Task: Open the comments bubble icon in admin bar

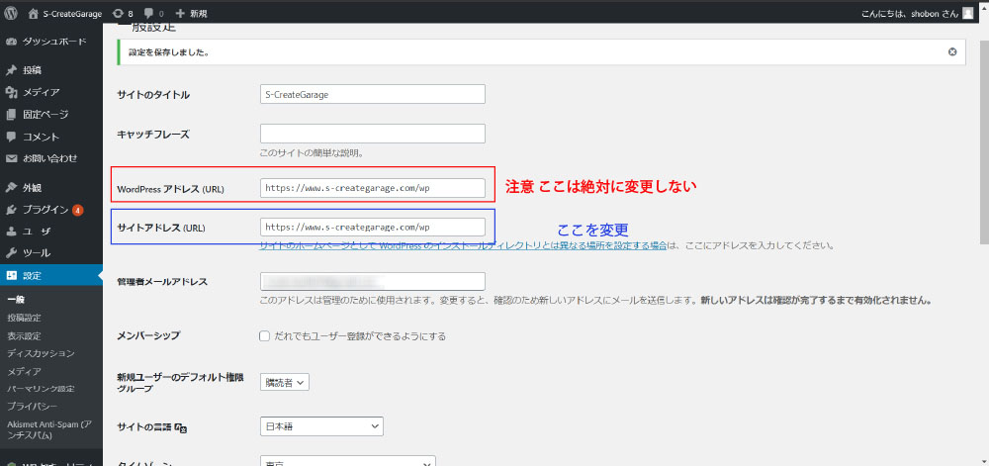Action: tap(149, 13)
